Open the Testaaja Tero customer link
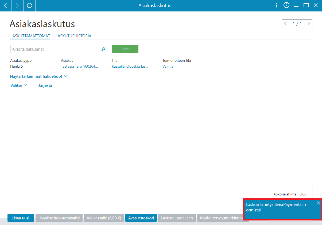The image size is (322, 225). pos(79,67)
